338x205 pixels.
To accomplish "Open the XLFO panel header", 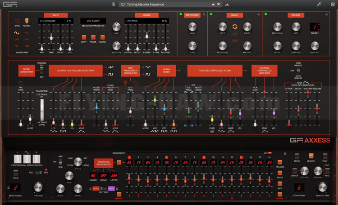I will coord(55,15).
